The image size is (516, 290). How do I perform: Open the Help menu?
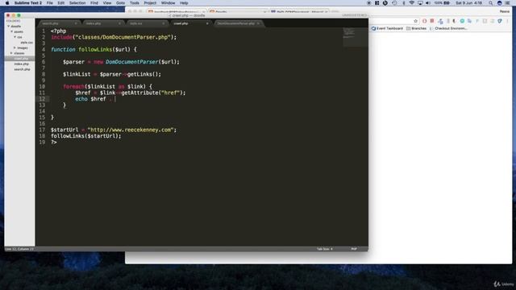point(184,3)
